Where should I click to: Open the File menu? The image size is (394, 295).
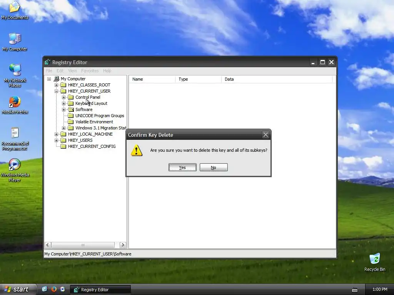pos(49,71)
